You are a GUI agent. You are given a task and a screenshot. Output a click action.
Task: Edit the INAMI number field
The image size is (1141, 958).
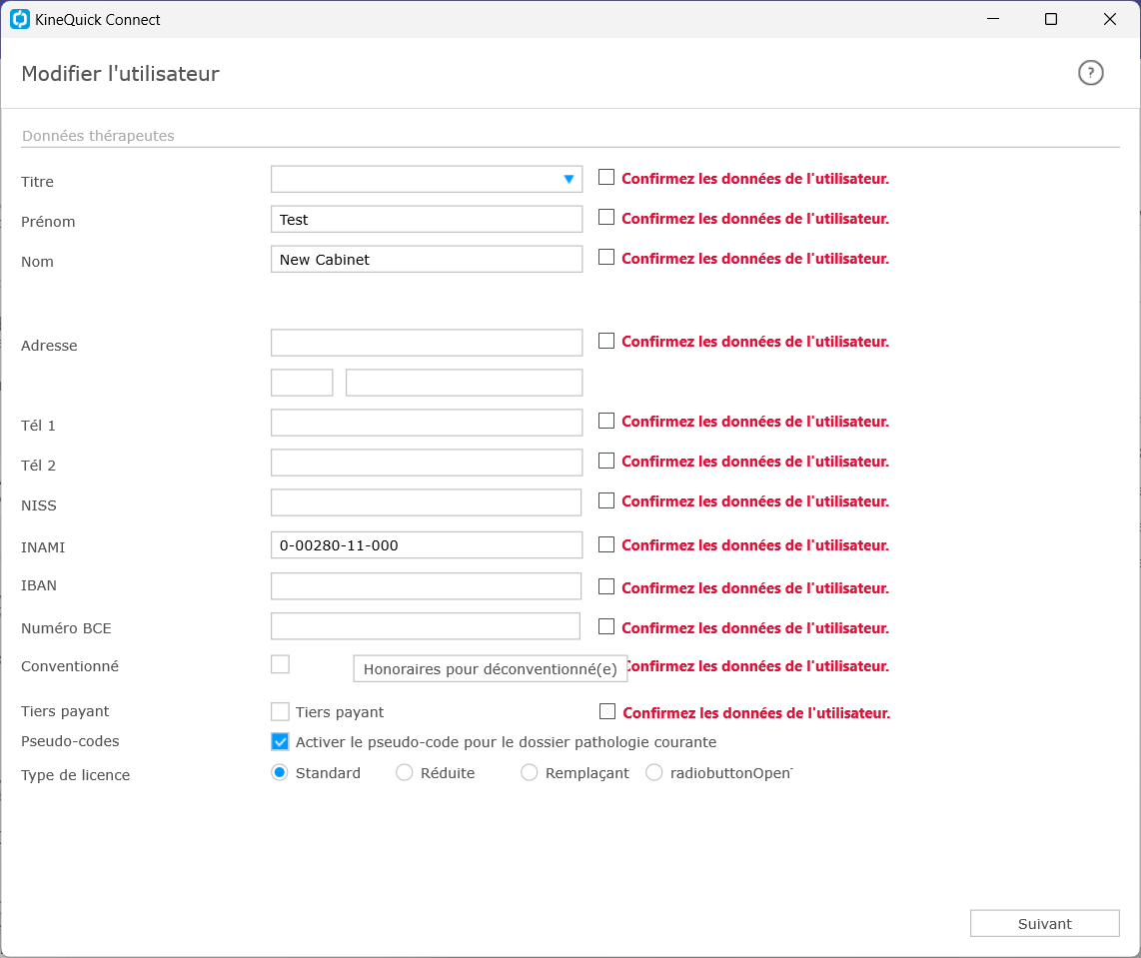click(427, 544)
